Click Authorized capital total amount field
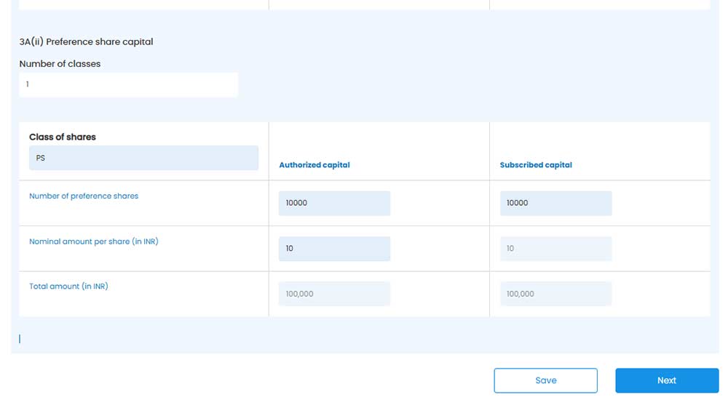Screen dimensions: 728x405 [x=334, y=294]
